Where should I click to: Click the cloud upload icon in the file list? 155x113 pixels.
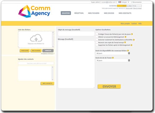pos(36,38)
